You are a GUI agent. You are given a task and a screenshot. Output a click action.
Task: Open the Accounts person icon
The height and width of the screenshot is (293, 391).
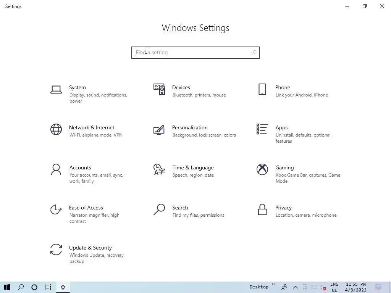56,170
